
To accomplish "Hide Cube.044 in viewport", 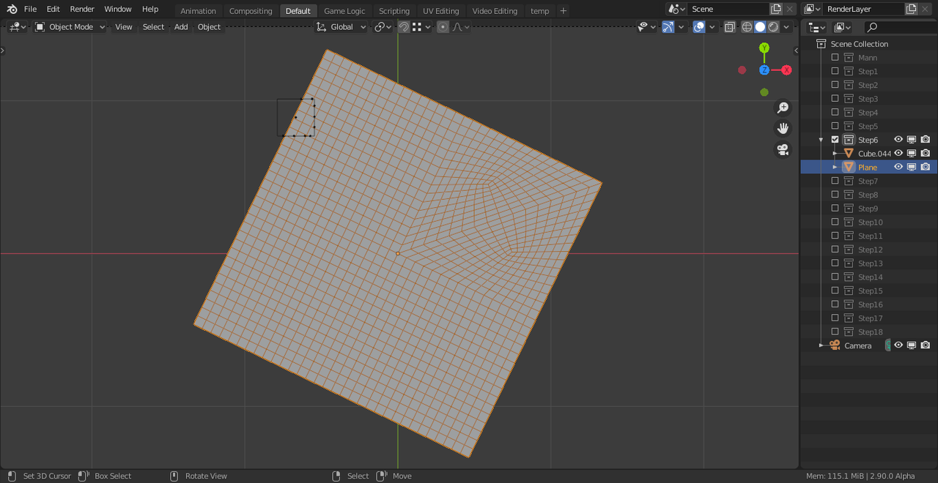I will pyautogui.click(x=898, y=153).
